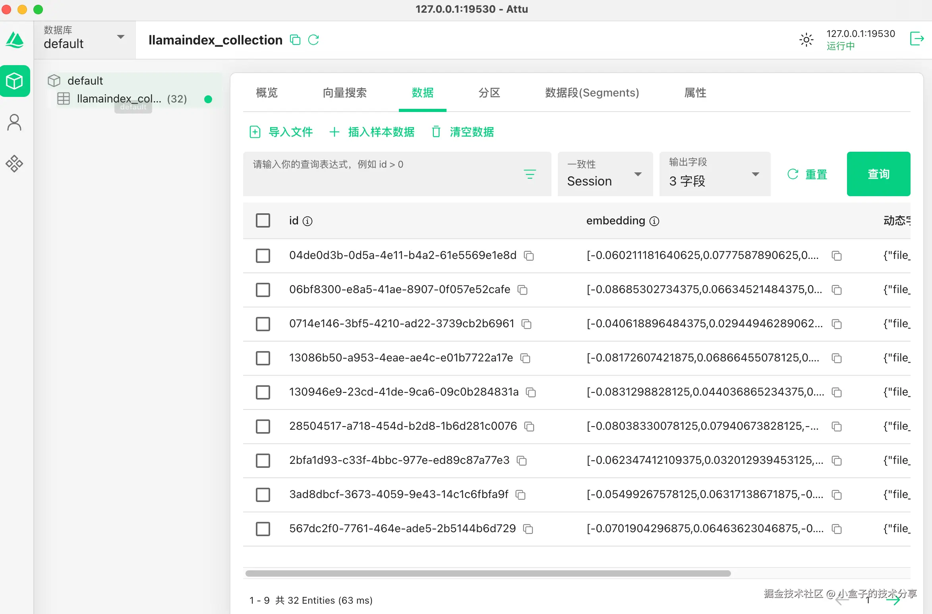
Task: Click the logout icon in the header
Action: coord(917,39)
